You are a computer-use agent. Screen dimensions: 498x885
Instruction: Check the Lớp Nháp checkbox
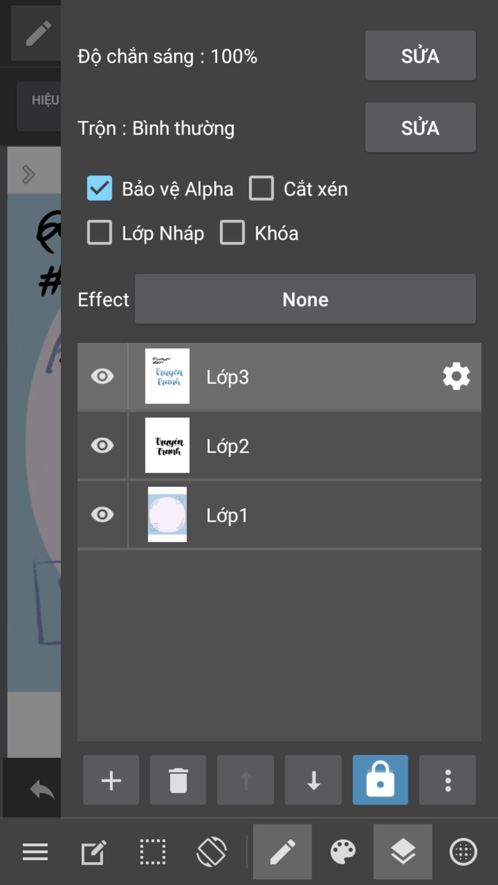click(x=100, y=233)
